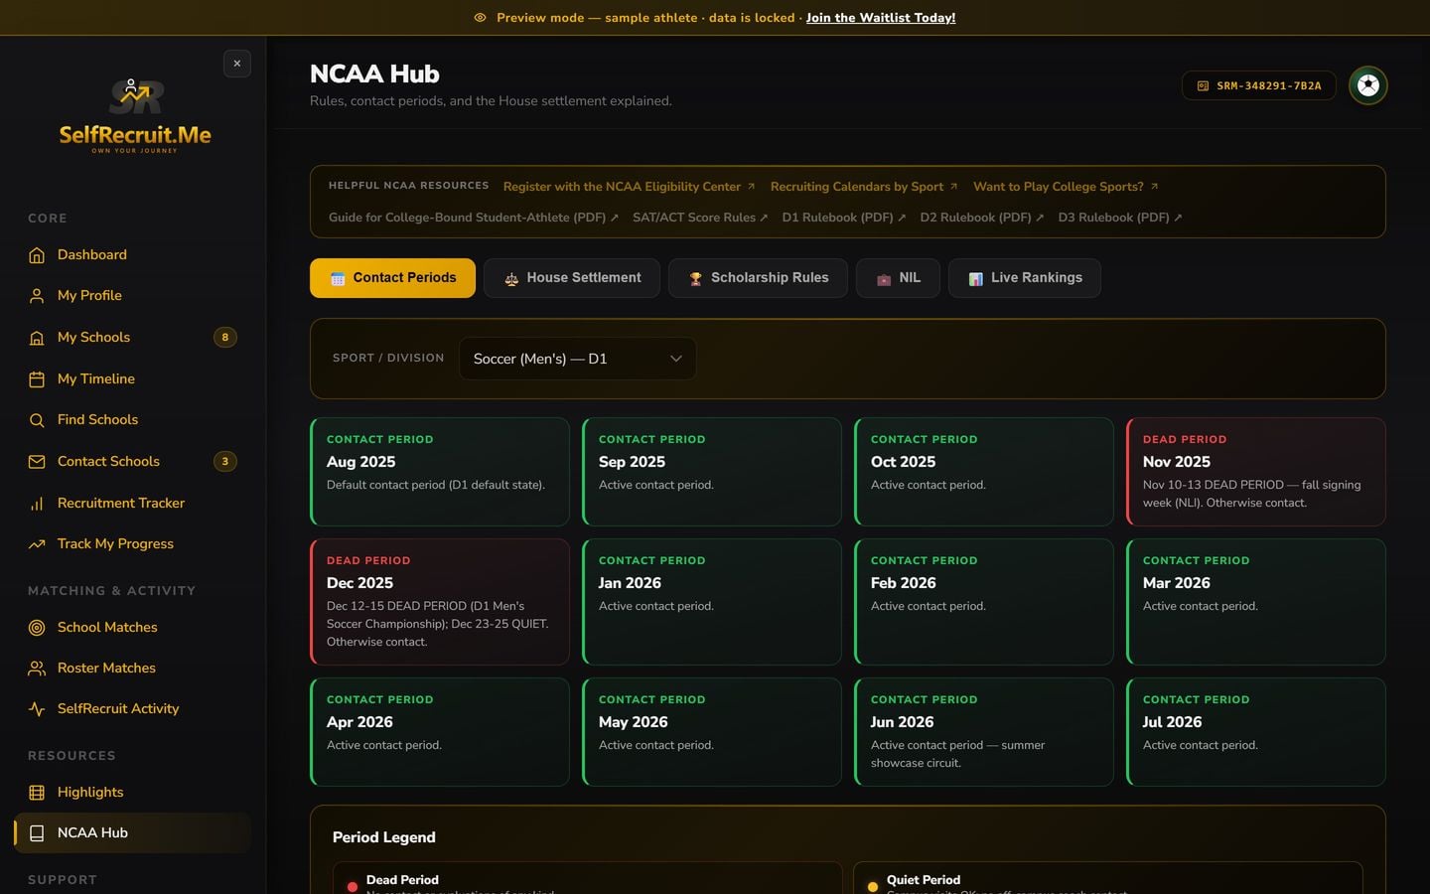Open Guide for College-Bound Student-Athlete PDF
The height and width of the screenshot is (894, 1430).
474,218
